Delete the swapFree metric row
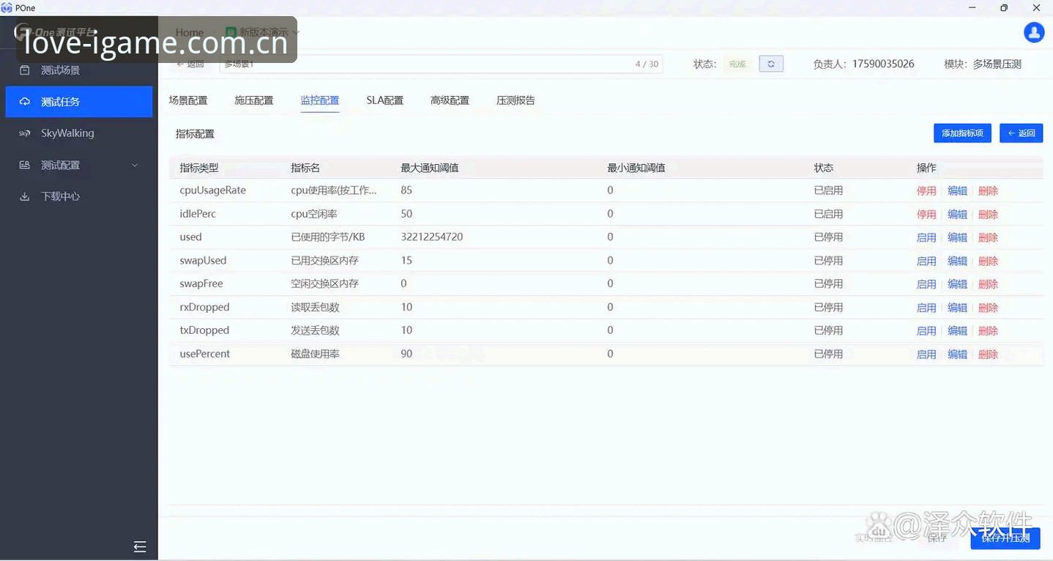Screen dimensions: 1053x561 [x=988, y=284]
